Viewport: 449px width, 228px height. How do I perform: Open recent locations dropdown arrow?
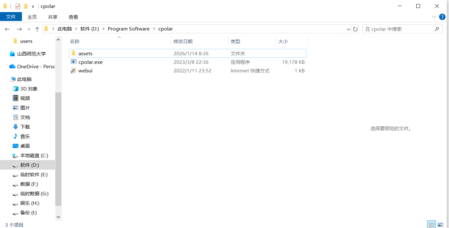(x=29, y=29)
